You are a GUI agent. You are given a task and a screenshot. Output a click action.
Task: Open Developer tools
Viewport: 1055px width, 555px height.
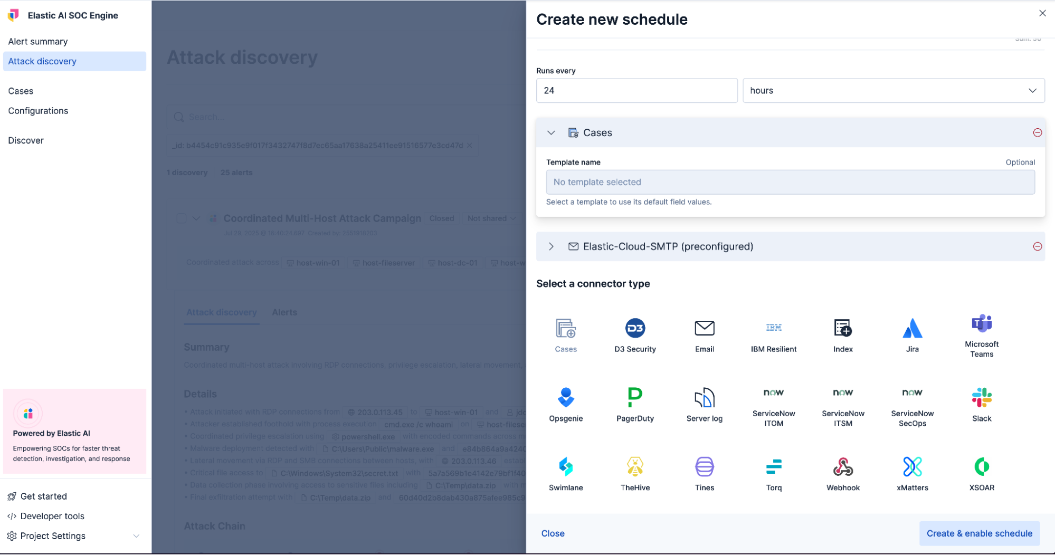(x=52, y=516)
